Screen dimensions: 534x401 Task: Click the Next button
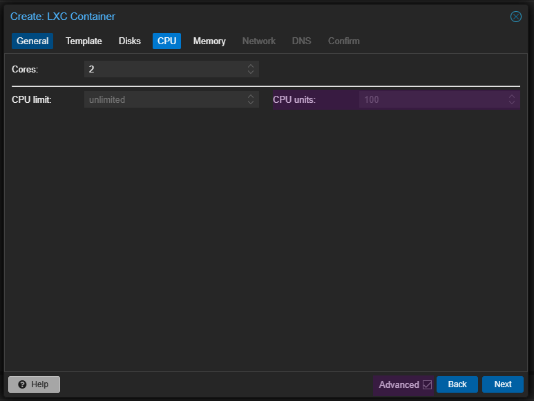point(503,384)
